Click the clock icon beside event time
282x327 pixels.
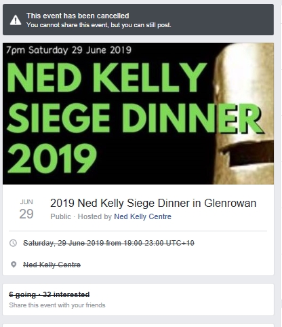coord(14,243)
